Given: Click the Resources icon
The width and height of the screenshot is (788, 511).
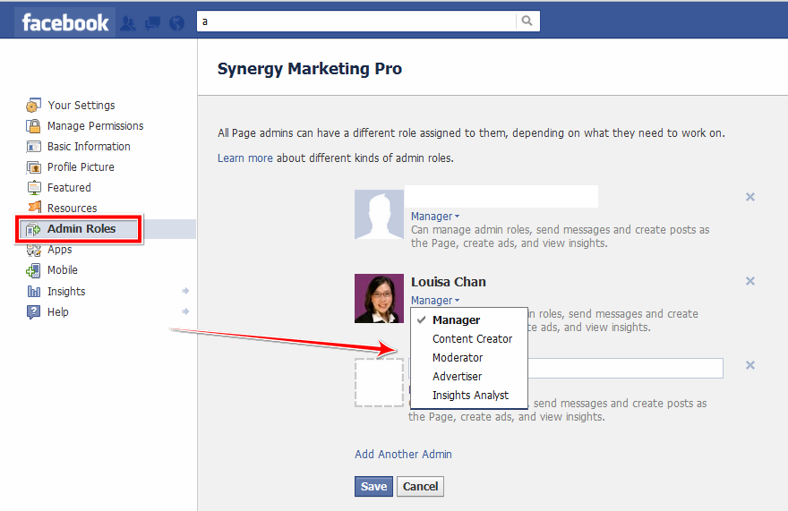Looking at the screenshot, I should (34, 207).
